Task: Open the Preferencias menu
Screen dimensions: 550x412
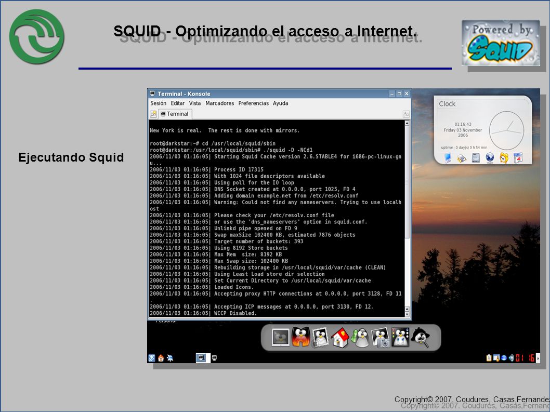Action: (253, 103)
